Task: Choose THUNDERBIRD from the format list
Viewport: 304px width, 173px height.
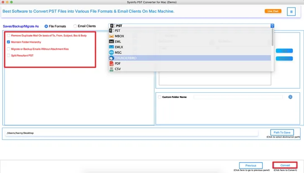Action: point(190,58)
